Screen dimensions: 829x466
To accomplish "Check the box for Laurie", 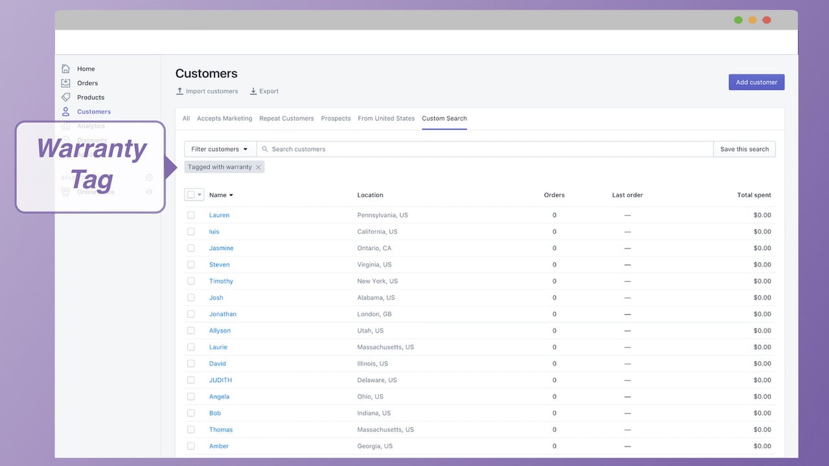I will 191,347.
